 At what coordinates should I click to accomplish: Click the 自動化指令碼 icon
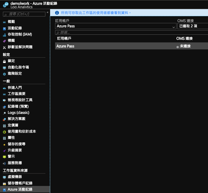point(4,68)
